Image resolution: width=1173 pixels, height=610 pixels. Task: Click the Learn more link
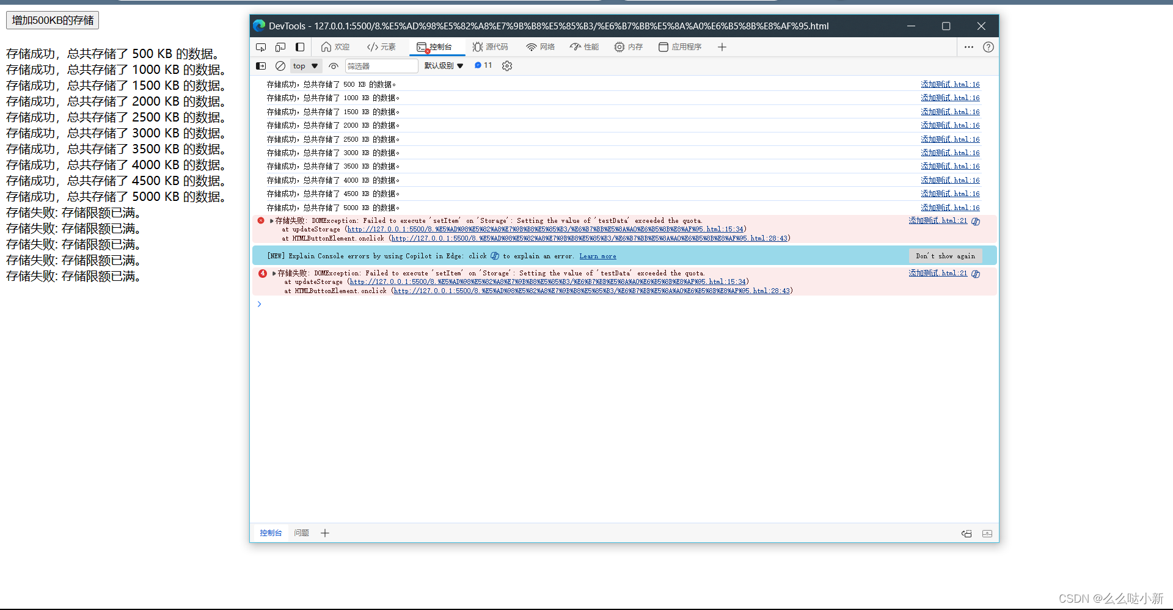[x=597, y=256]
